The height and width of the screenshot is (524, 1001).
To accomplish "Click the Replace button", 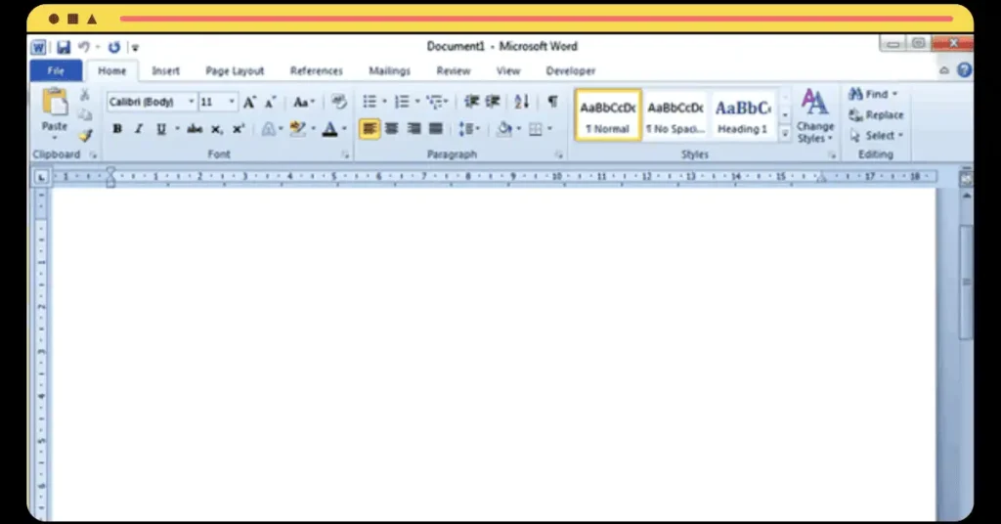I will [x=876, y=115].
